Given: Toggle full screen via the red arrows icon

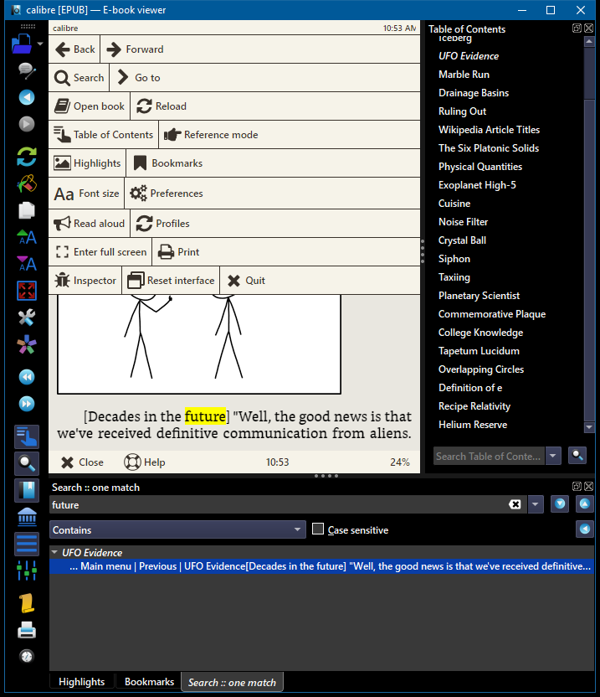Looking at the screenshot, I should (x=27, y=290).
